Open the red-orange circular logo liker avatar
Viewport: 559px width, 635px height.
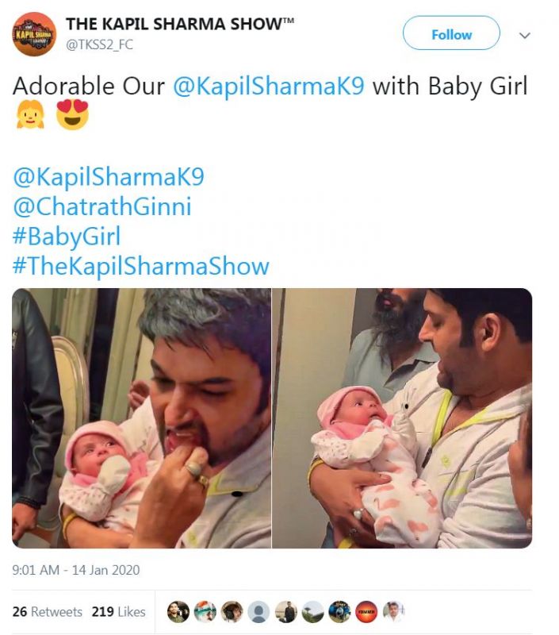coord(366,611)
